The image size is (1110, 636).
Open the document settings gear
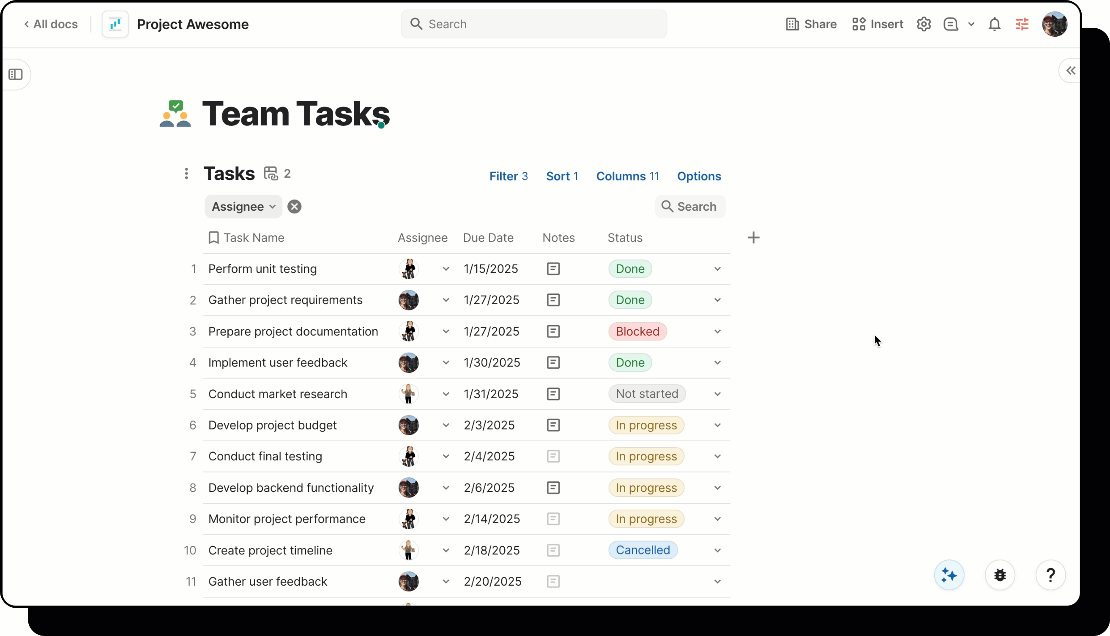[x=923, y=24]
